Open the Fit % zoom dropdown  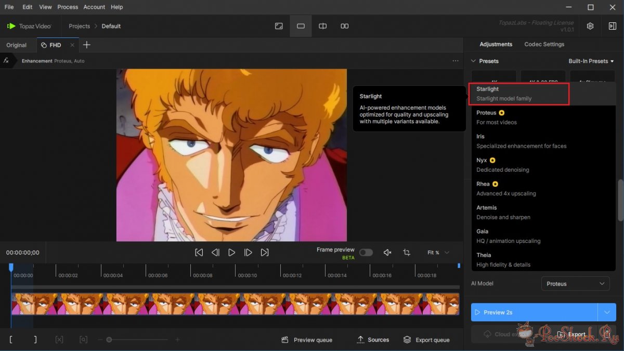tap(438, 252)
